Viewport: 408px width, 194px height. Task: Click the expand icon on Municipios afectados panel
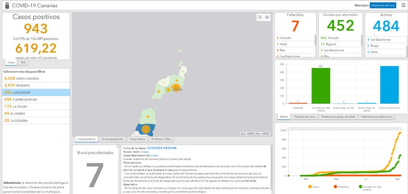click(118, 145)
